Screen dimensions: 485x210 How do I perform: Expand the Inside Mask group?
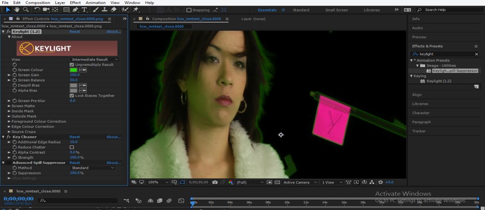pos(9,111)
